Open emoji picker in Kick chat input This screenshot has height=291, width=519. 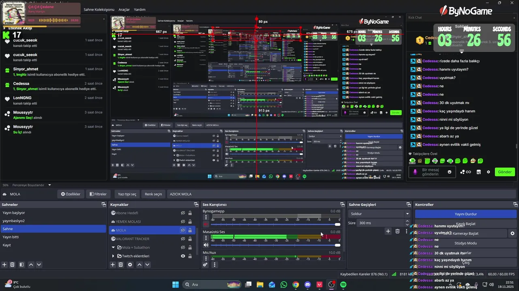[x=449, y=172]
